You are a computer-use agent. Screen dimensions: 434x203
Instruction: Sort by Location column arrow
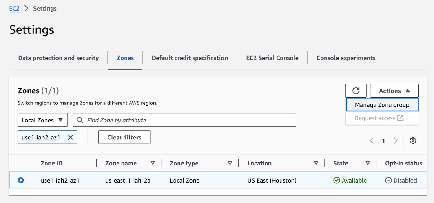point(316,163)
